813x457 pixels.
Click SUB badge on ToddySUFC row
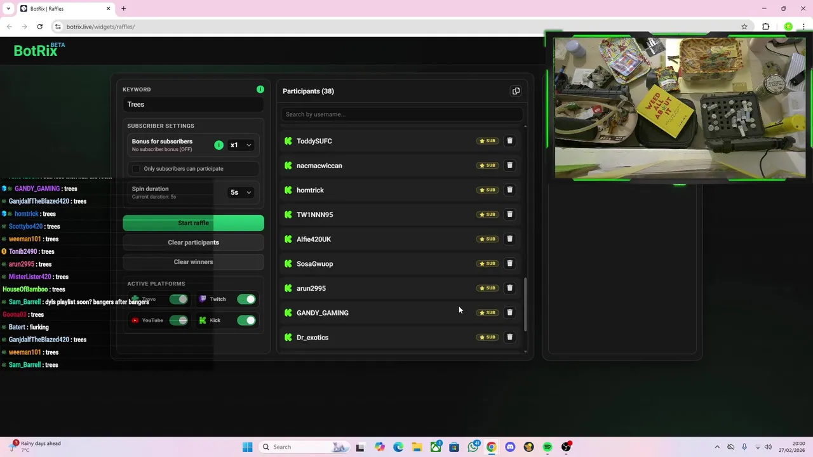pyautogui.click(x=487, y=141)
